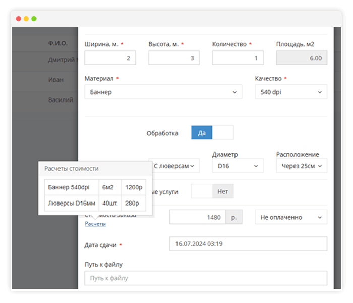Click the Ширина width input field

[110, 58]
